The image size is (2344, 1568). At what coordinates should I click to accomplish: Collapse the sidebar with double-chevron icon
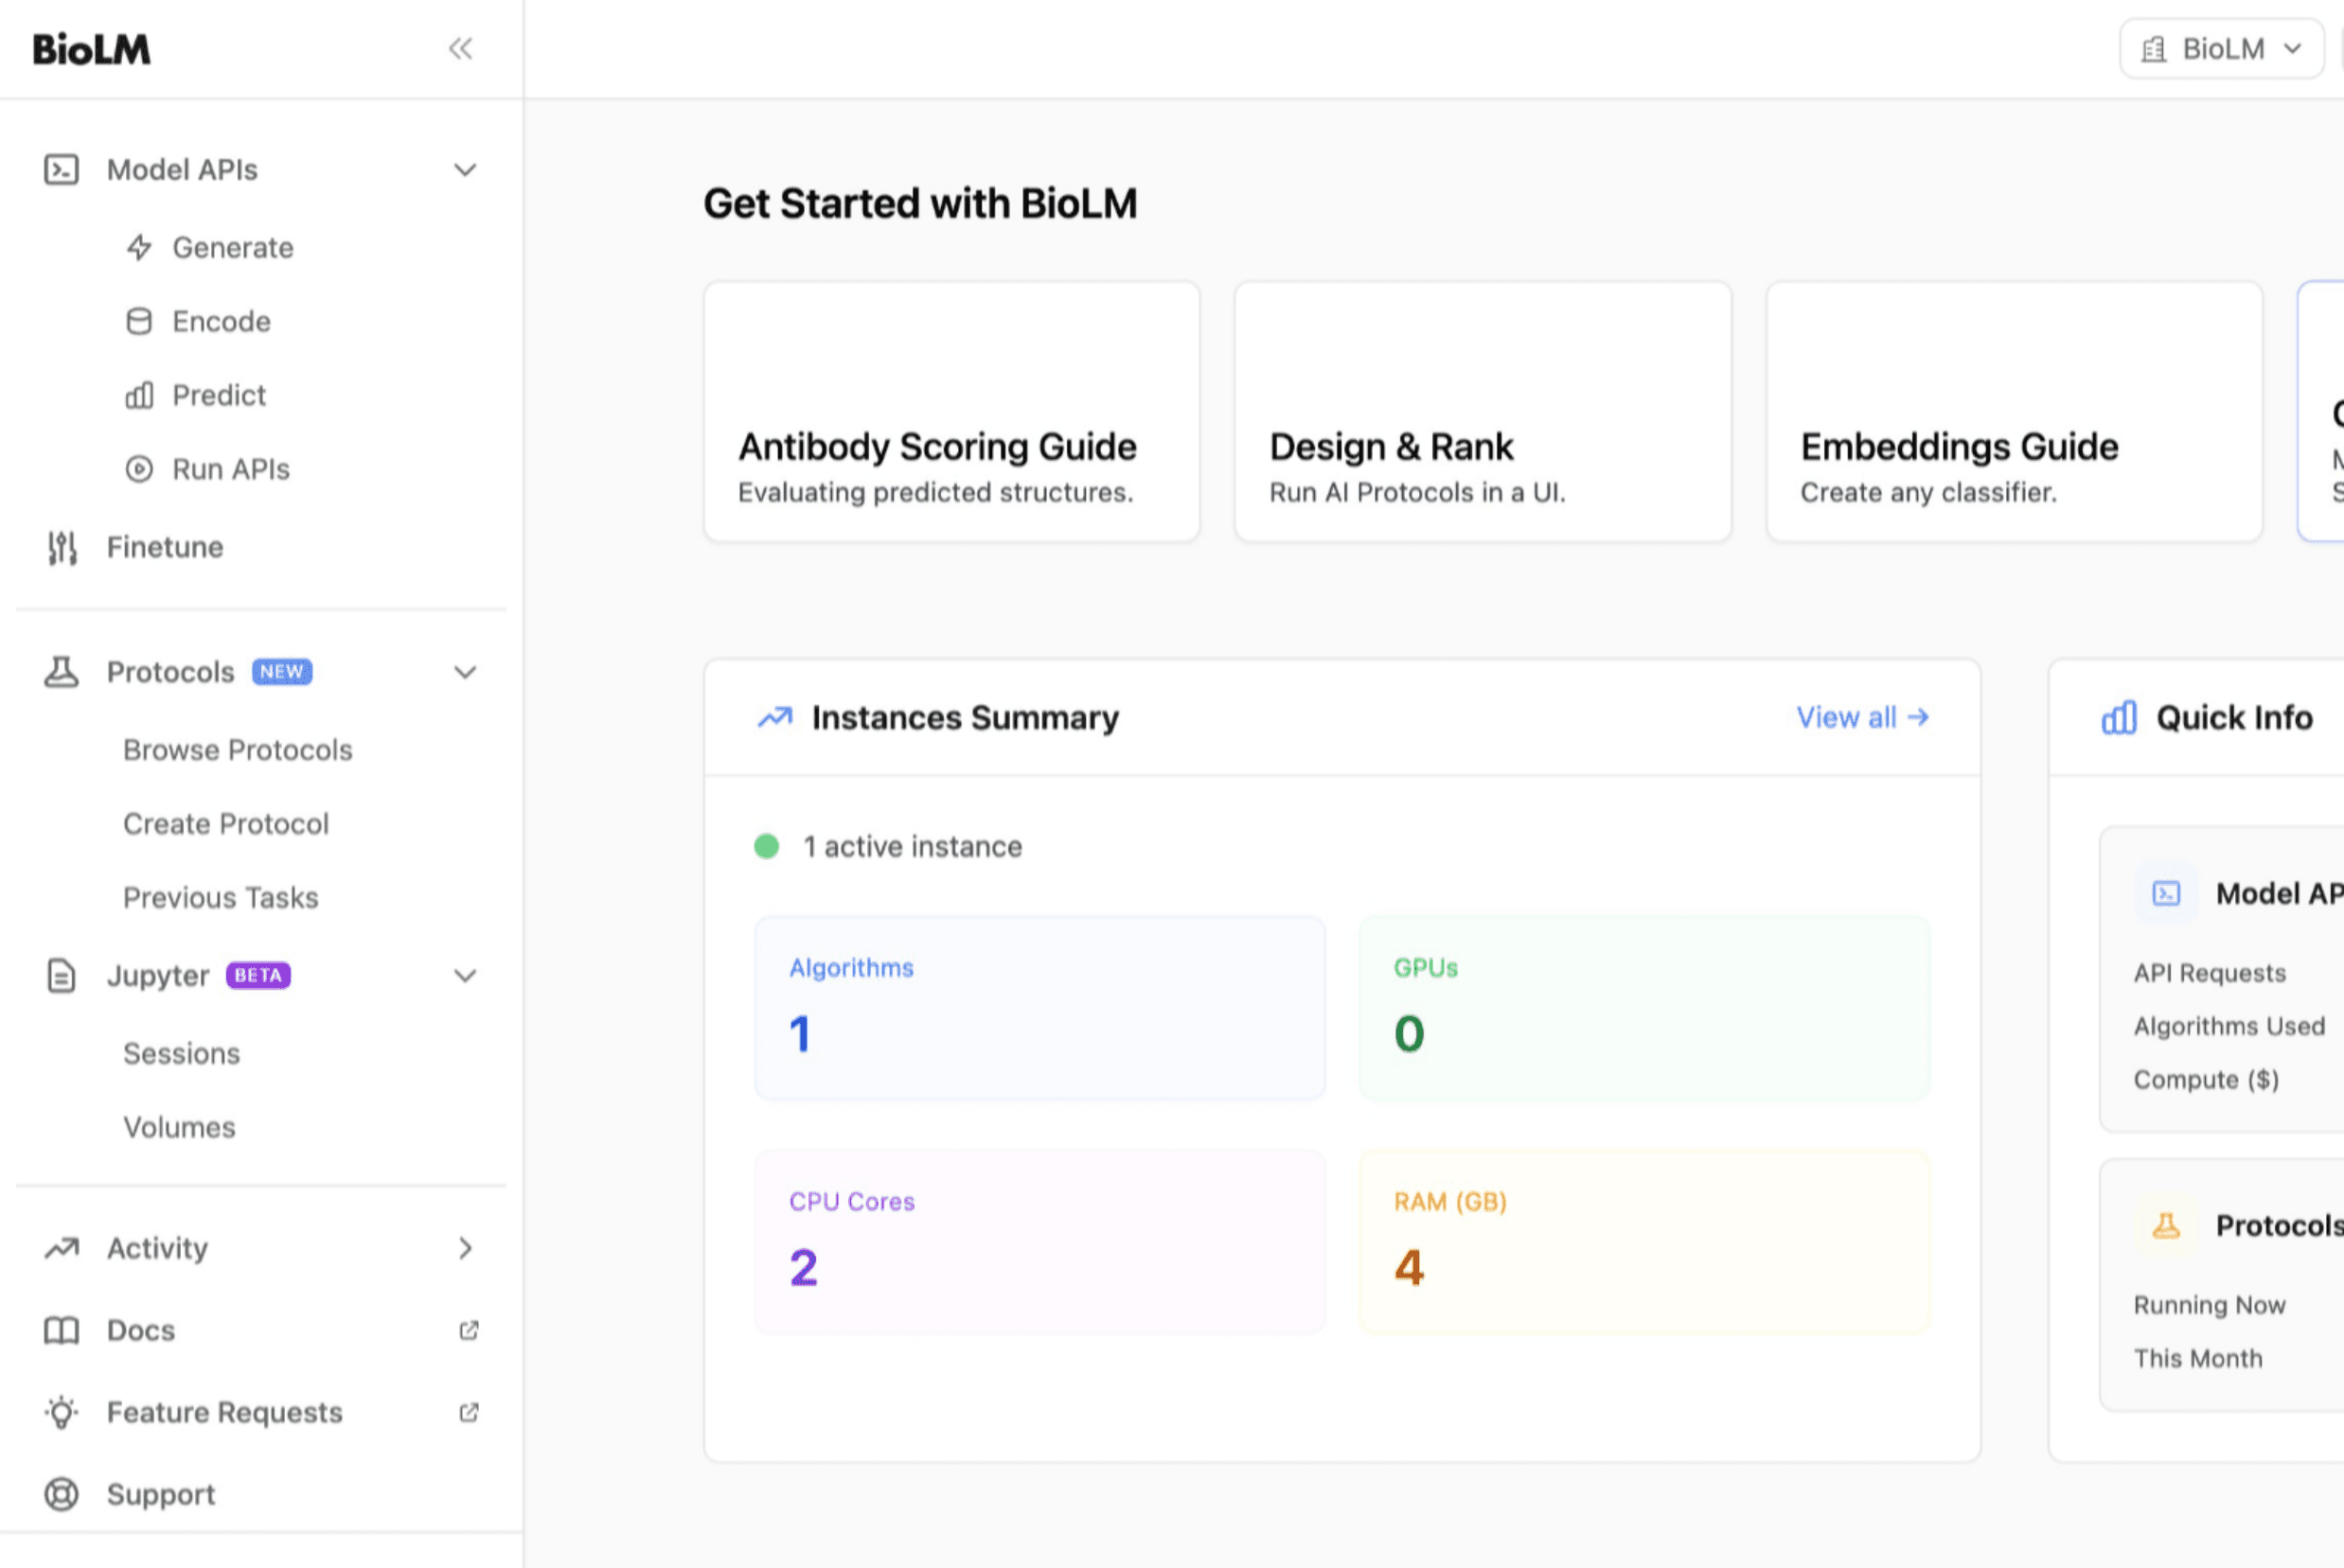coord(460,48)
